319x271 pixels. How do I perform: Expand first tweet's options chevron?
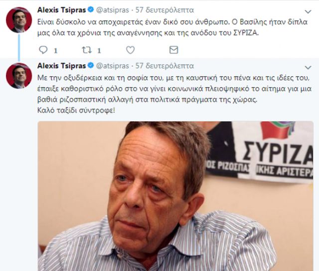[308, 12]
